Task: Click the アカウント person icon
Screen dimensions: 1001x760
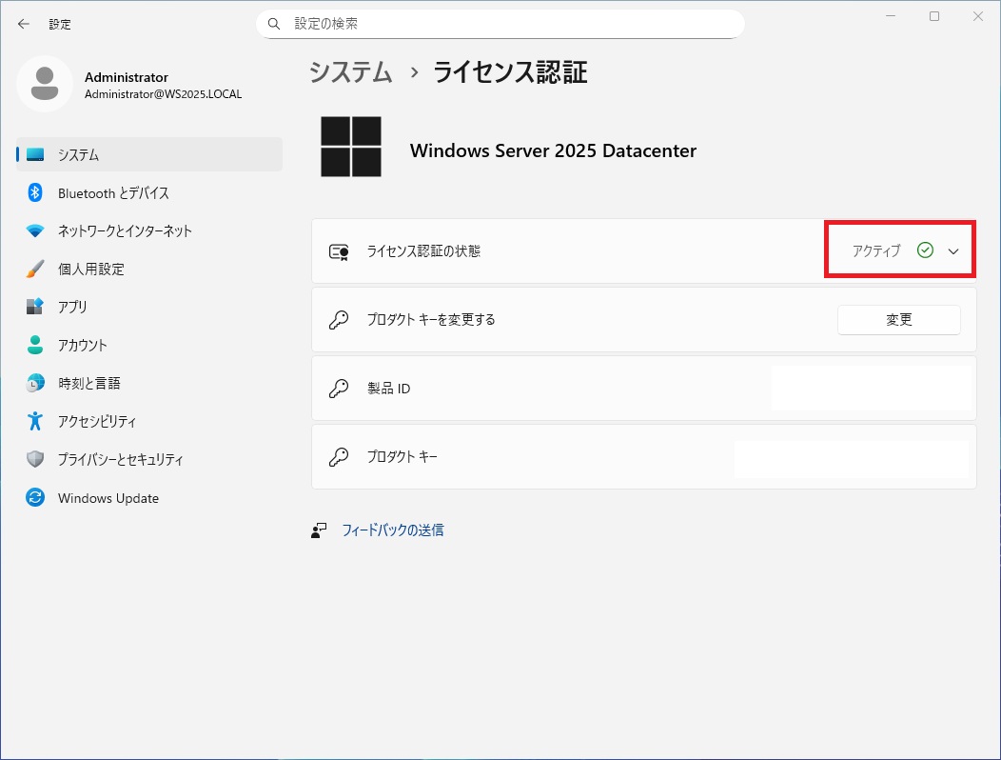Action: [35, 345]
